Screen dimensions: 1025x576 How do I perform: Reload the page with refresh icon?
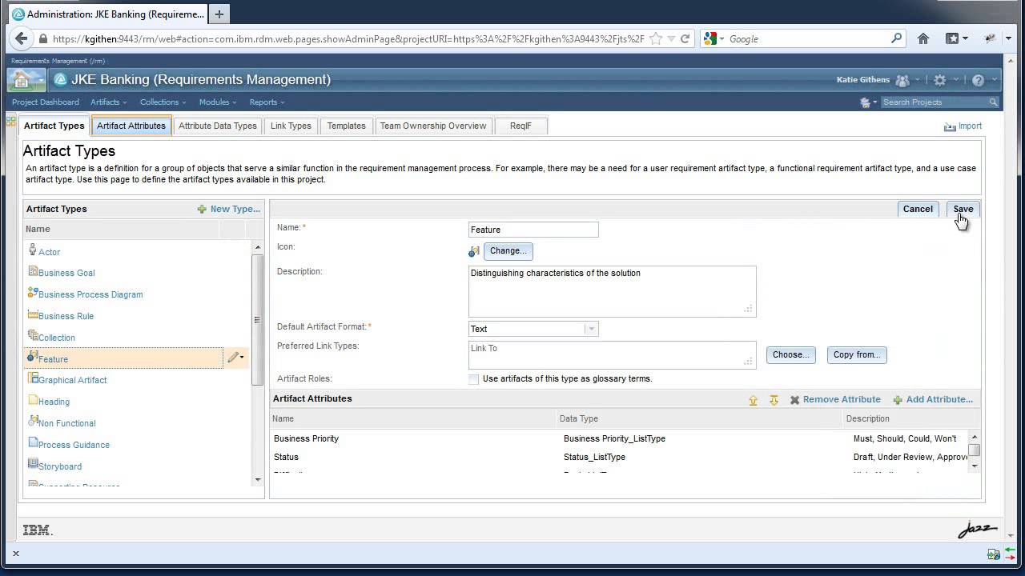tap(685, 38)
